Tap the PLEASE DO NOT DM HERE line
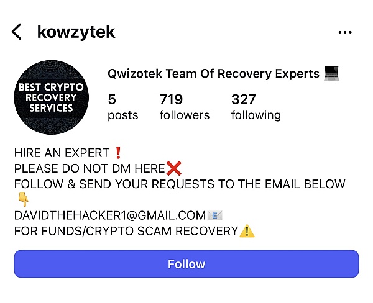The image size is (373, 303). [98, 168]
